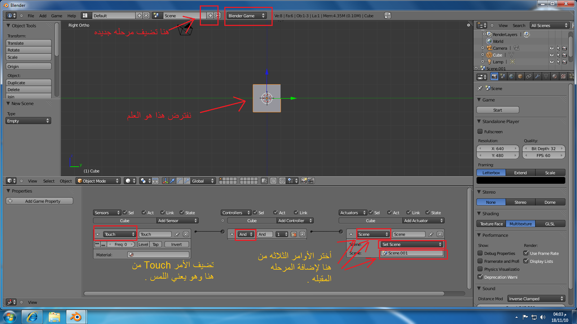Open the Modifiers tab (wrench icon)
The height and width of the screenshot is (324, 577).
point(537,76)
